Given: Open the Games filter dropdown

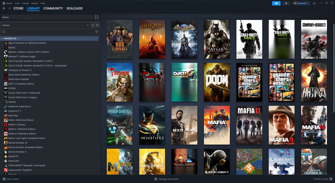Looking at the screenshot, I should [x=45, y=25].
